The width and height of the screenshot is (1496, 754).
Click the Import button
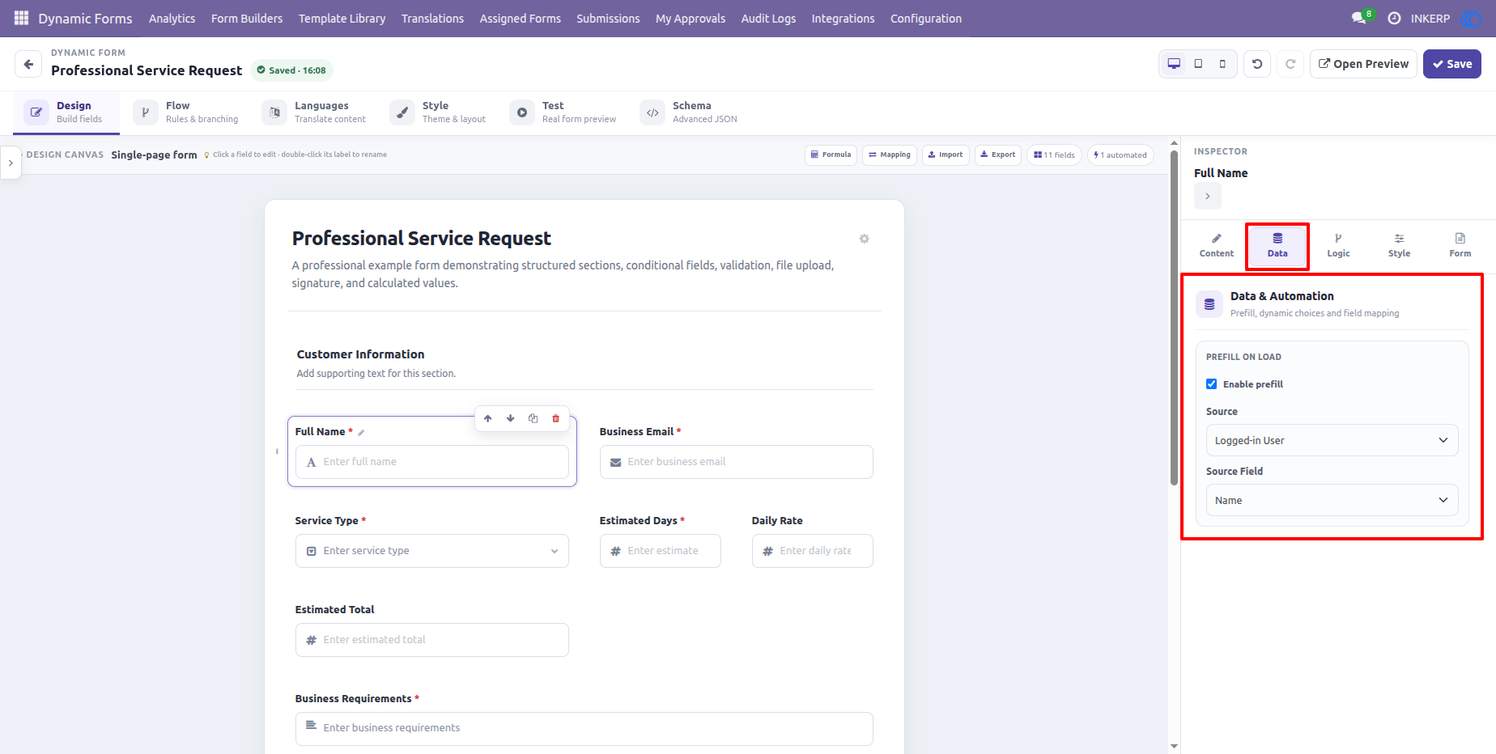(x=946, y=155)
